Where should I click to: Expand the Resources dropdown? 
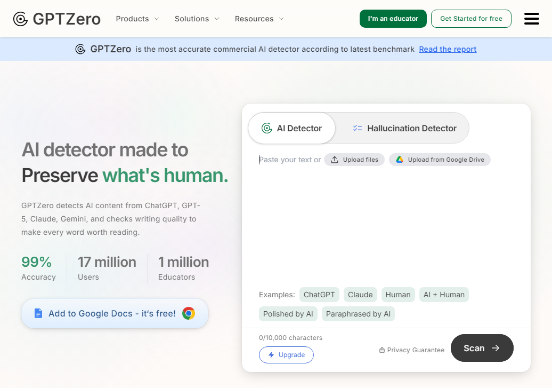259,19
